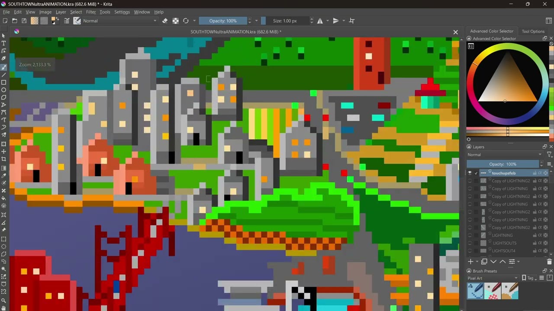Open the Tag menu in Brush Presets
The width and height of the screenshot is (554, 311).
pos(530,278)
